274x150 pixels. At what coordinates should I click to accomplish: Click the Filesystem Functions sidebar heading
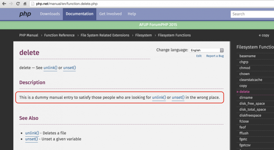coord(255,47)
